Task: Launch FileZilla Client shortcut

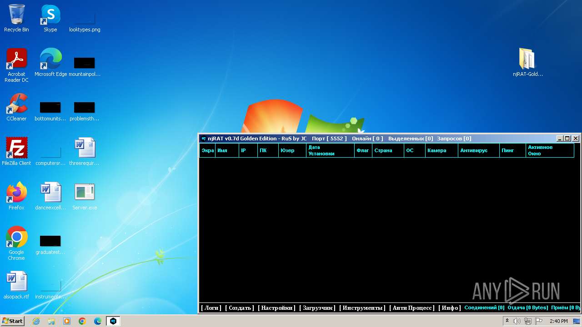Action: (x=16, y=152)
